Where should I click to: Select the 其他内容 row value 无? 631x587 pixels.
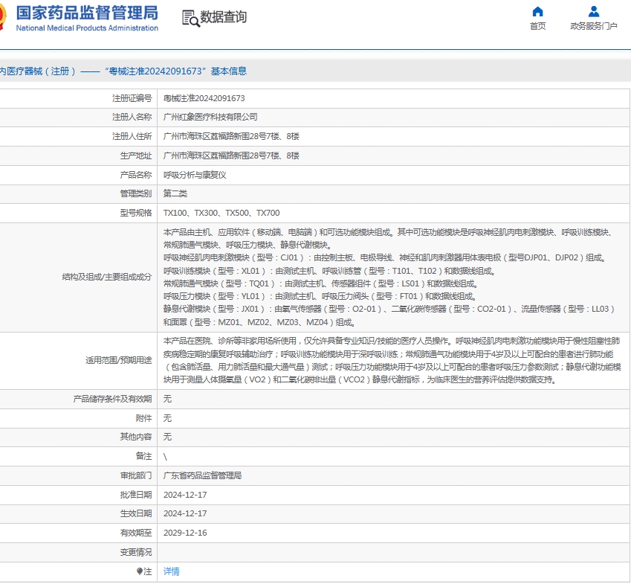pyautogui.click(x=167, y=437)
